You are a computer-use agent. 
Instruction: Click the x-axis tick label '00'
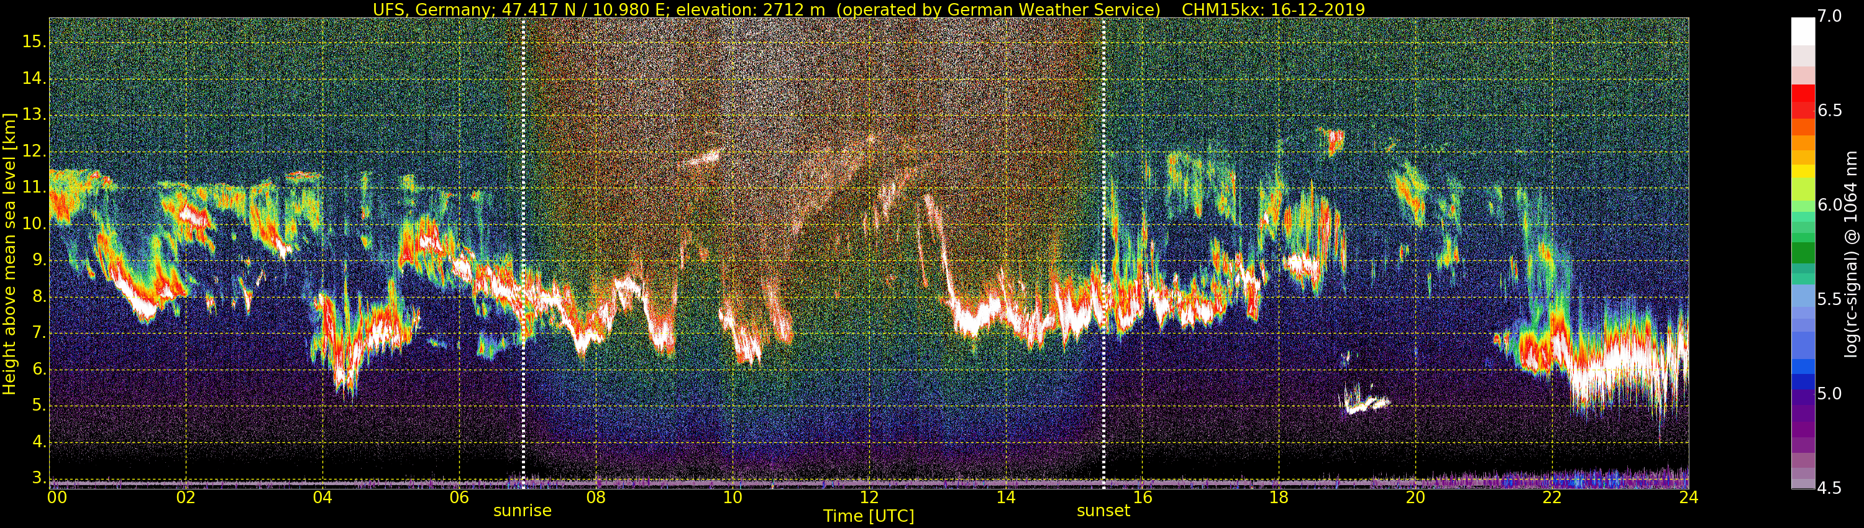click(57, 498)
